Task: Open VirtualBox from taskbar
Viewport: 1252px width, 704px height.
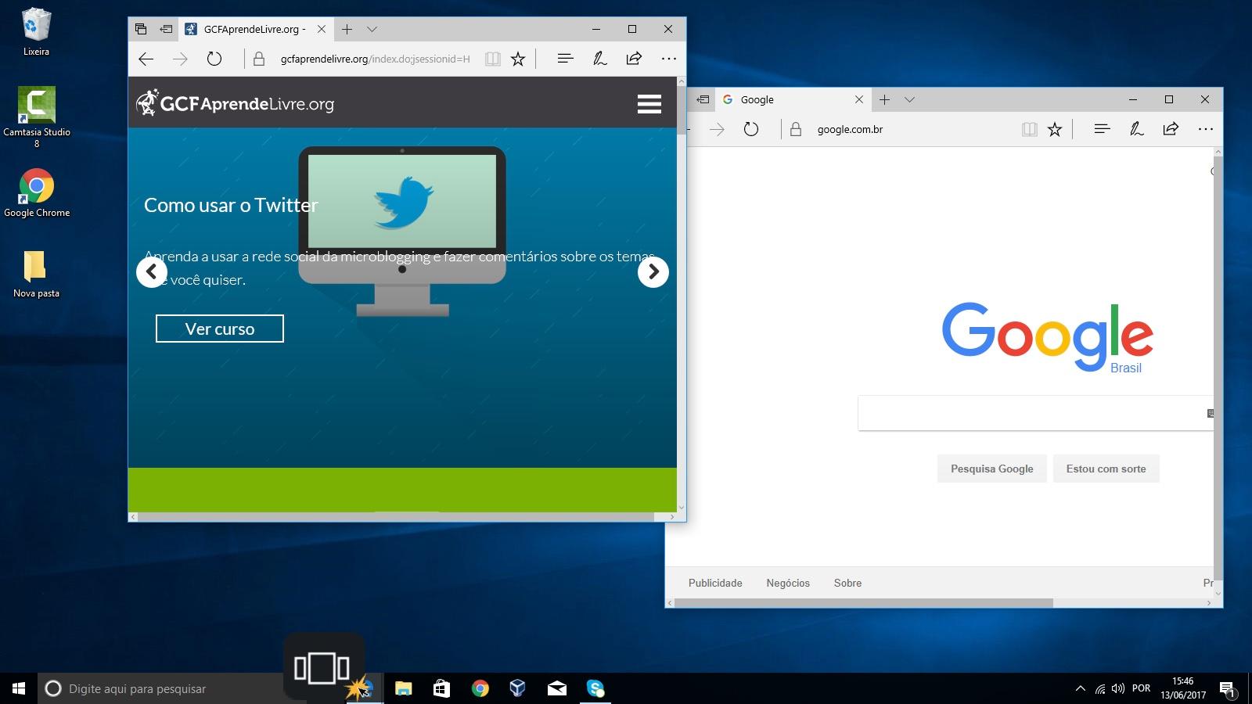Action: pos(518,688)
